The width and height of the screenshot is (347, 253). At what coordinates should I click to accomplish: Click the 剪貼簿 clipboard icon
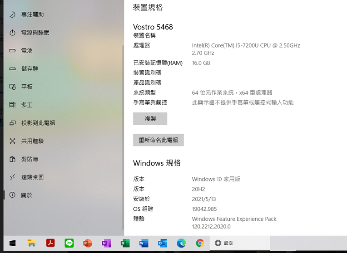pyautogui.click(x=12, y=159)
